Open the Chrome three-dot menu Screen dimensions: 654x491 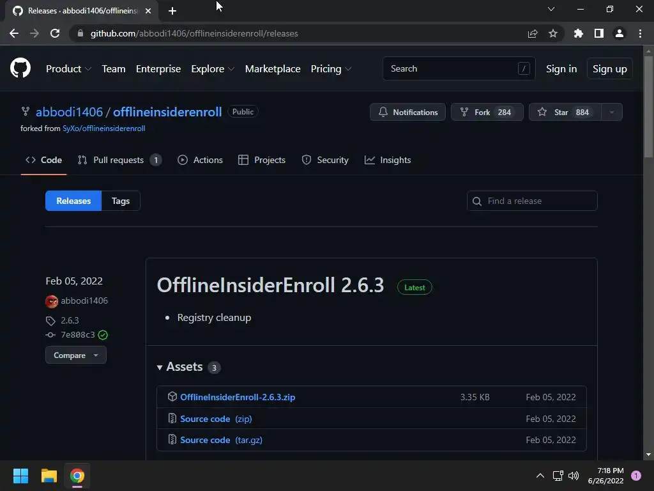point(640,33)
